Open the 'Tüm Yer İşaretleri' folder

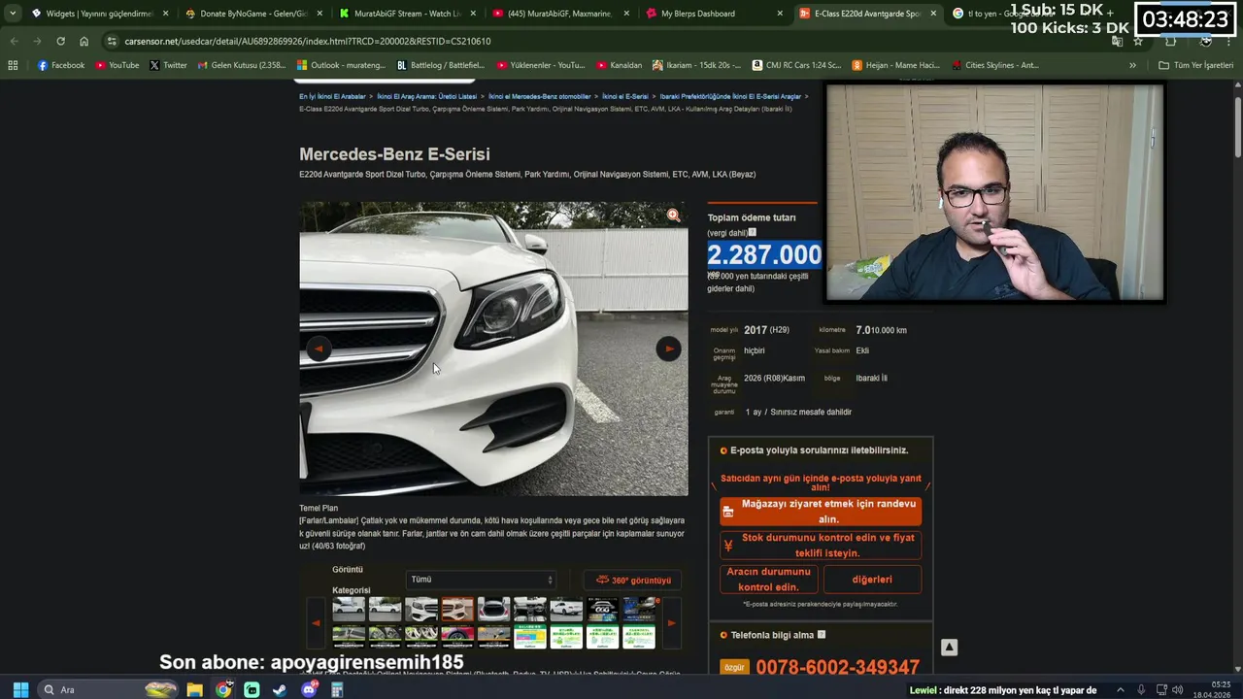[1196, 65]
